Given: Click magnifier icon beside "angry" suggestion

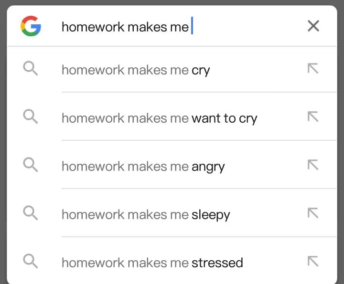Looking at the screenshot, I should pyautogui.click(x=31, y=165).
